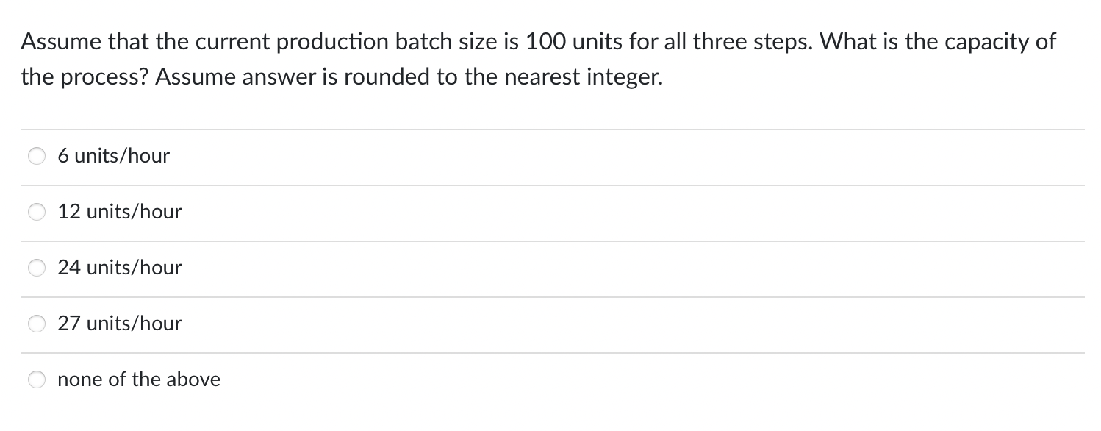Click the 27 units/hour answer label

tap(120, 323)
